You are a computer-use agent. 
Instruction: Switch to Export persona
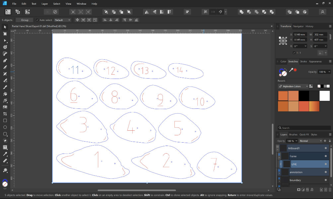click(x=28, y=12)
